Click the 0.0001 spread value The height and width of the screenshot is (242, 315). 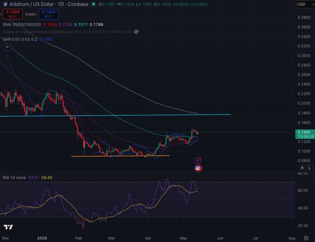point(30,14)
